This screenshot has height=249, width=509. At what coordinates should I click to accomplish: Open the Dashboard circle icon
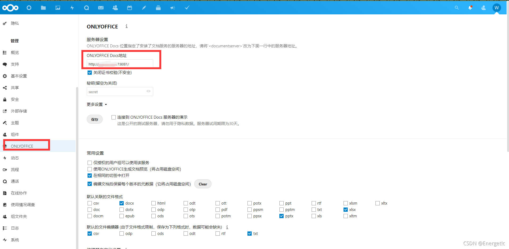click(29, 8)
